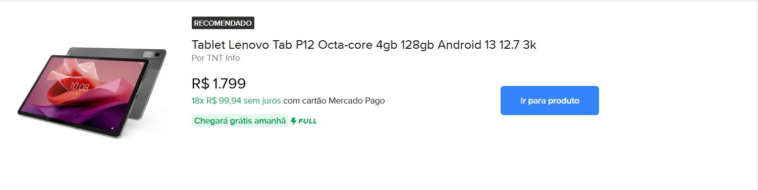This screenshot has height=190, width=758.
Task: Click the rear camera on tablet photo
Action: (157, 54)
